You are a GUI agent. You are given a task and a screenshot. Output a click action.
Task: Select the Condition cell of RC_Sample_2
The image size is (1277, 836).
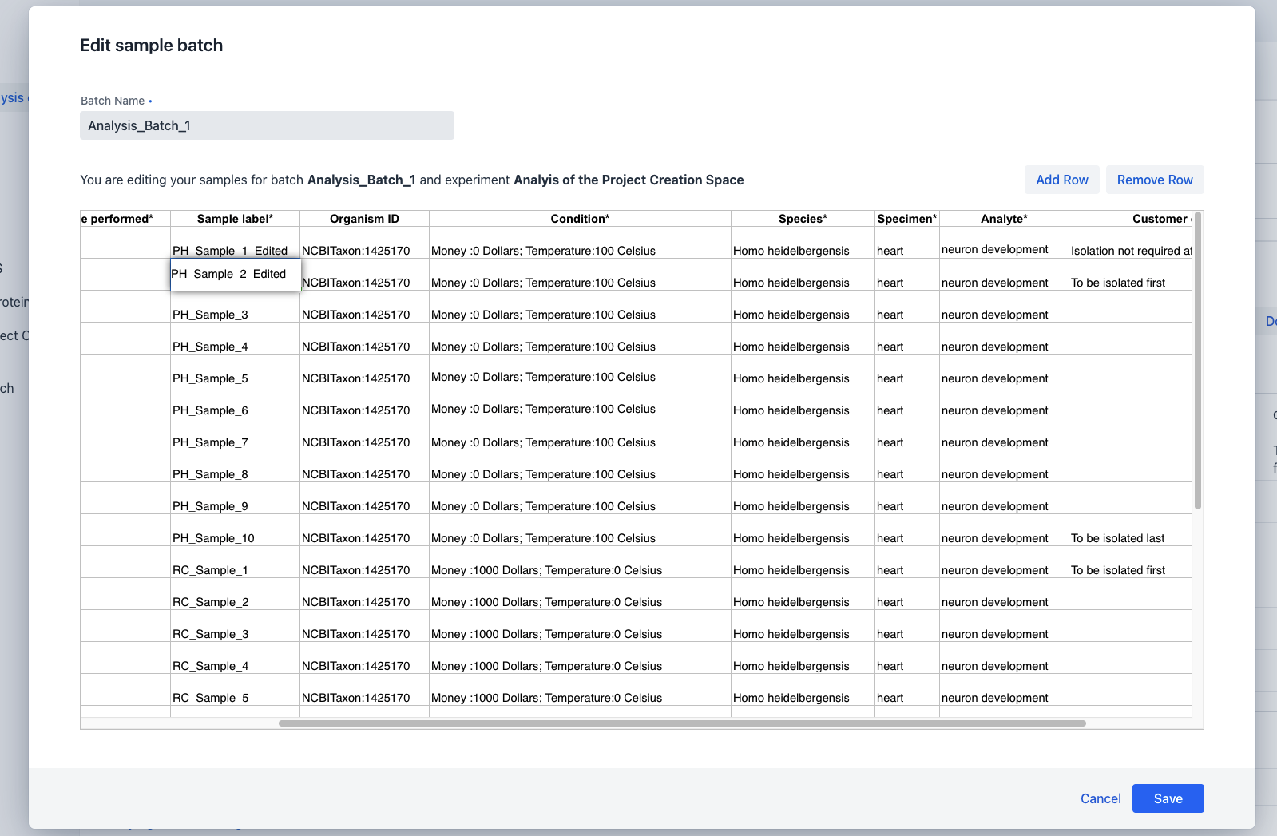(x=580, y=594)
